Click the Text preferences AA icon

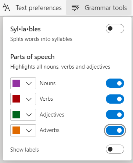point(6,7)
